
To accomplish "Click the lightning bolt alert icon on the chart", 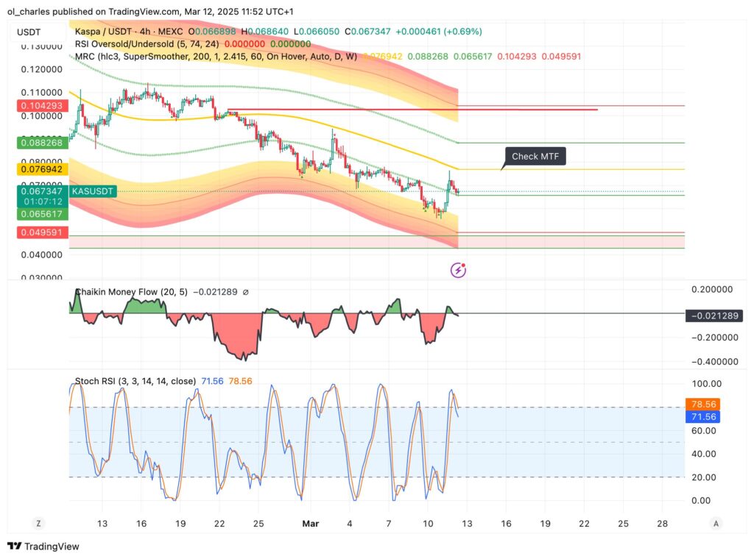I will point(459,269).
